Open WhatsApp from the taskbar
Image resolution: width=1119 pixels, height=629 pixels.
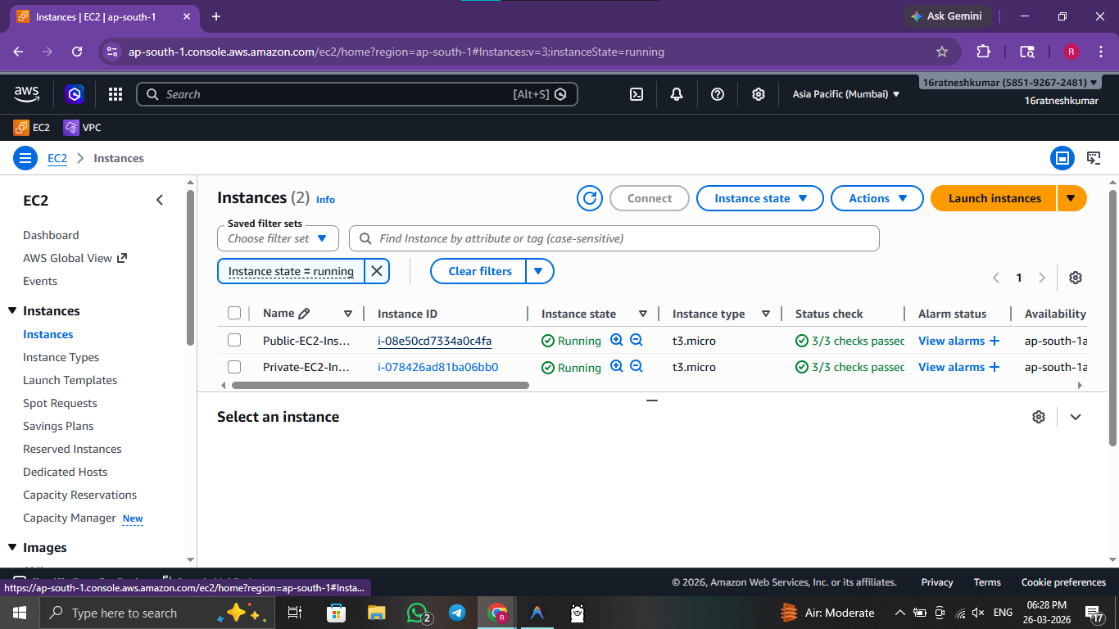418,613
